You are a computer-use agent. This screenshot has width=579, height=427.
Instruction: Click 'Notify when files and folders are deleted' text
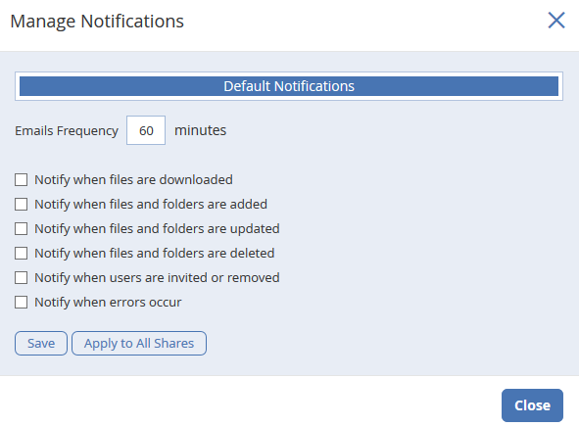click(x=155, y=254)
